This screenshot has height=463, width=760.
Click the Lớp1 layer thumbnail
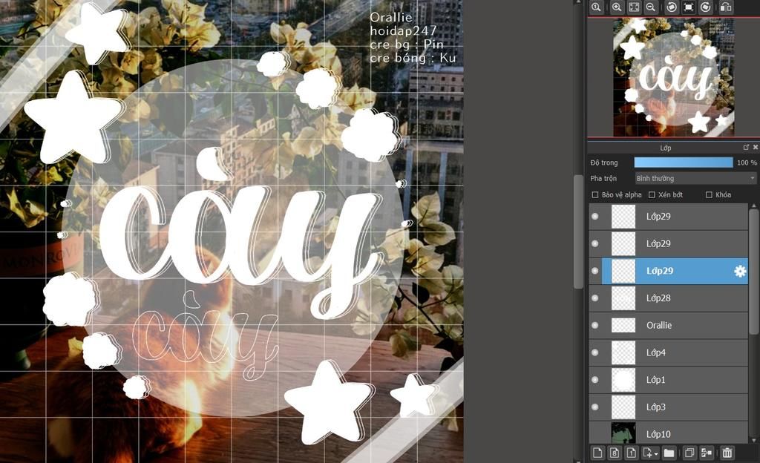tap(623, 380)
